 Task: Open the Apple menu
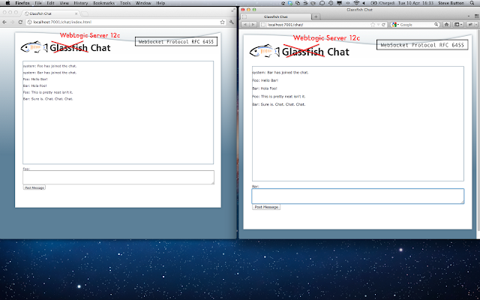click(x=7, y=3)
